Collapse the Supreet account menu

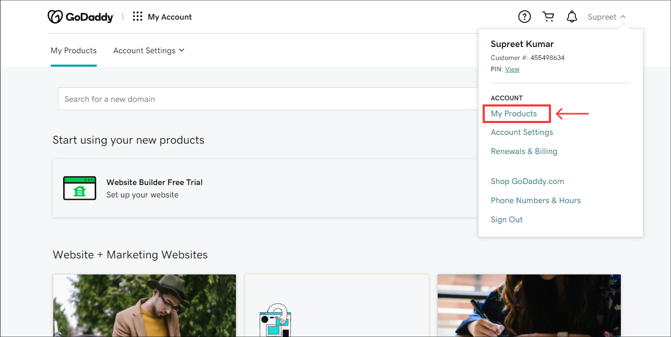(x=607, y=17)
